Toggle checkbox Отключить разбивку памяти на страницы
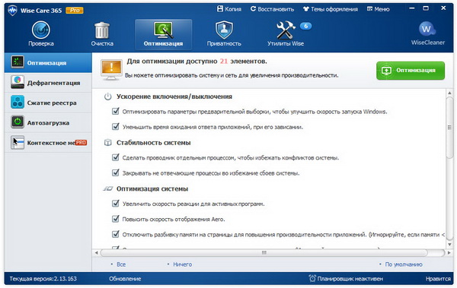457x288 pixels. point(116,234)
